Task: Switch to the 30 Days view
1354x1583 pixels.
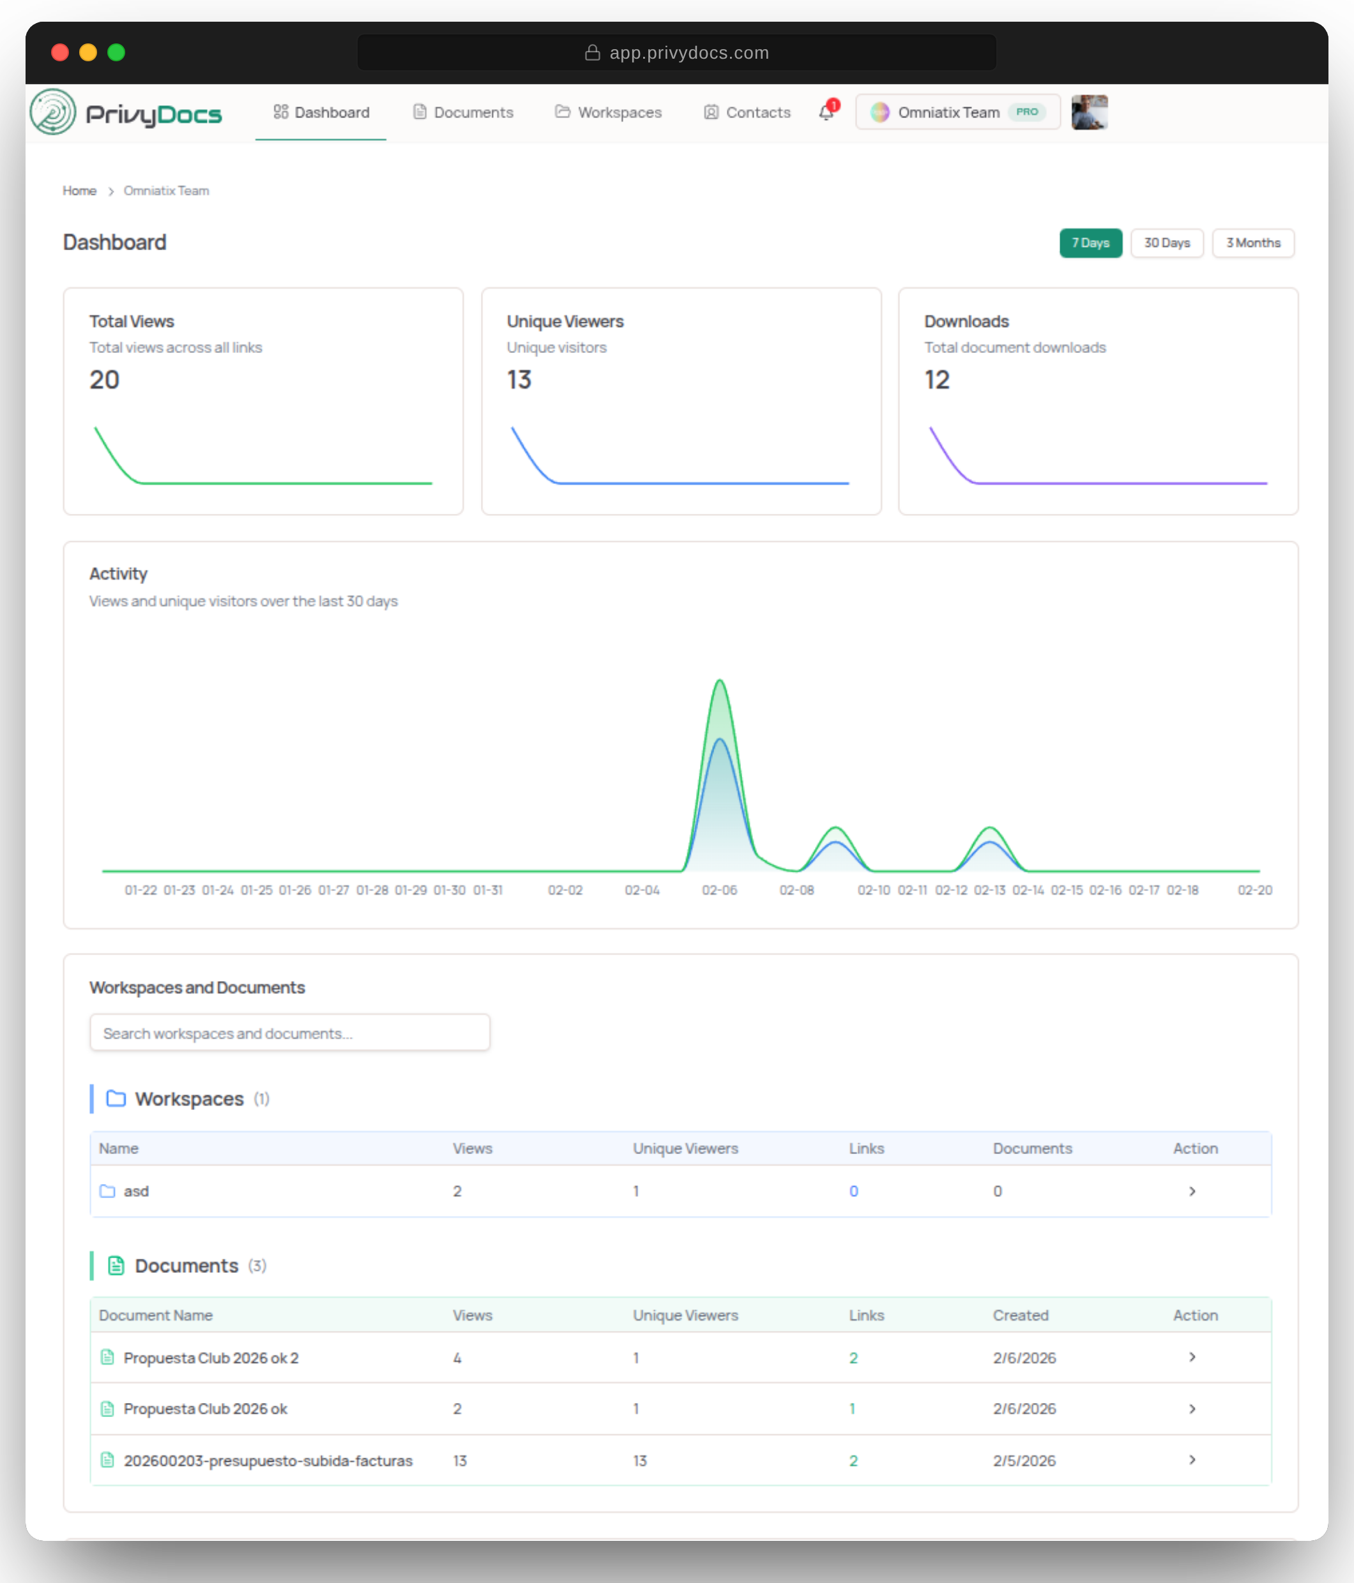Action: (x=1167, y=243)
